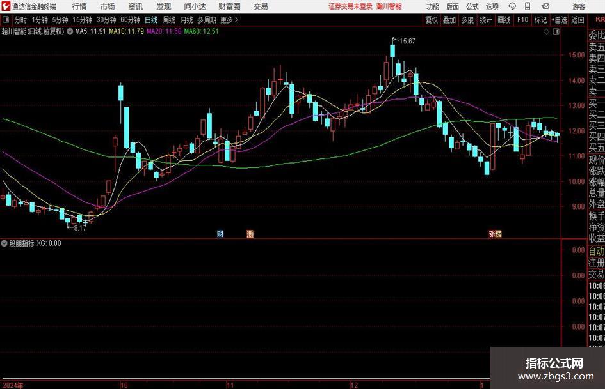Click the 8.17 low price label

click(x=80, y=228)
